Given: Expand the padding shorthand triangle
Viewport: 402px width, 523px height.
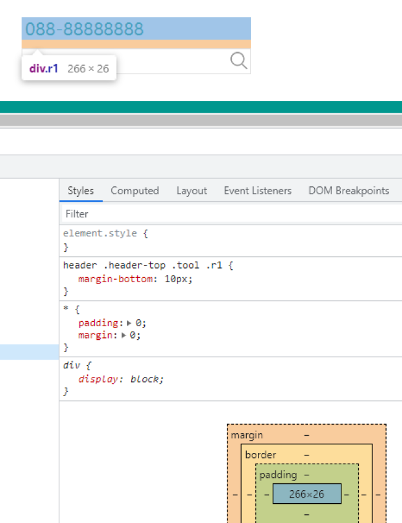Looking at the screenshot, I should pos(129,323).
